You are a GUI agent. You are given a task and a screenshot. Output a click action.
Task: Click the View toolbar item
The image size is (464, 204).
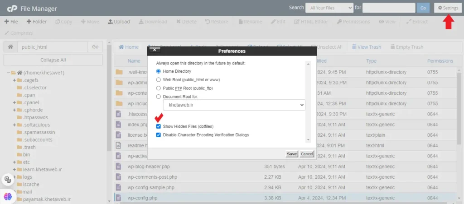tap(387, 22)
